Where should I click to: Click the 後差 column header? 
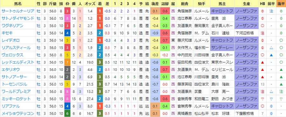click(155, 3)
